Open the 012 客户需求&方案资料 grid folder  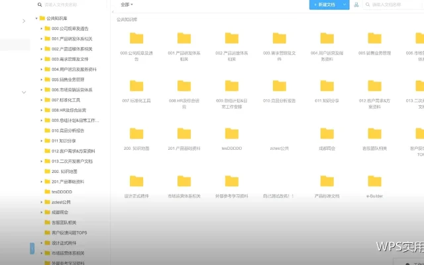374,85
